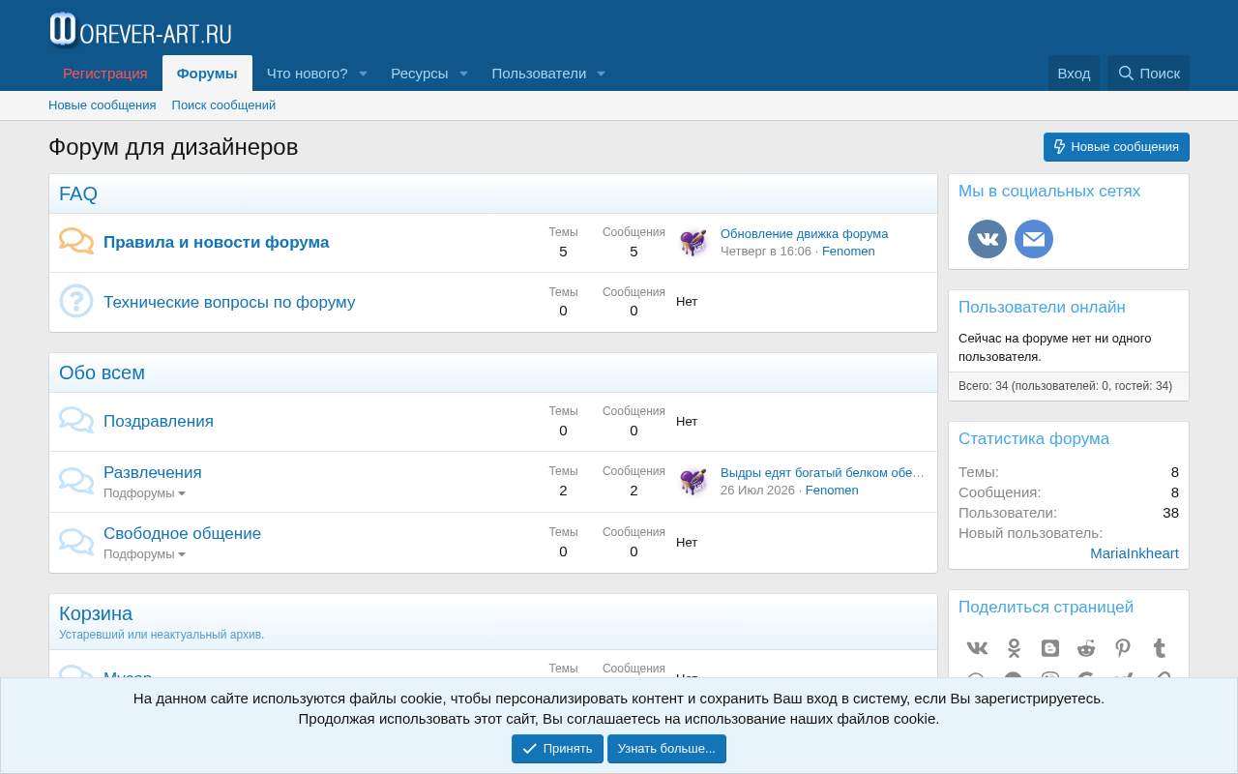Click the Forever-Art.ru site logo

coord(140,31)
